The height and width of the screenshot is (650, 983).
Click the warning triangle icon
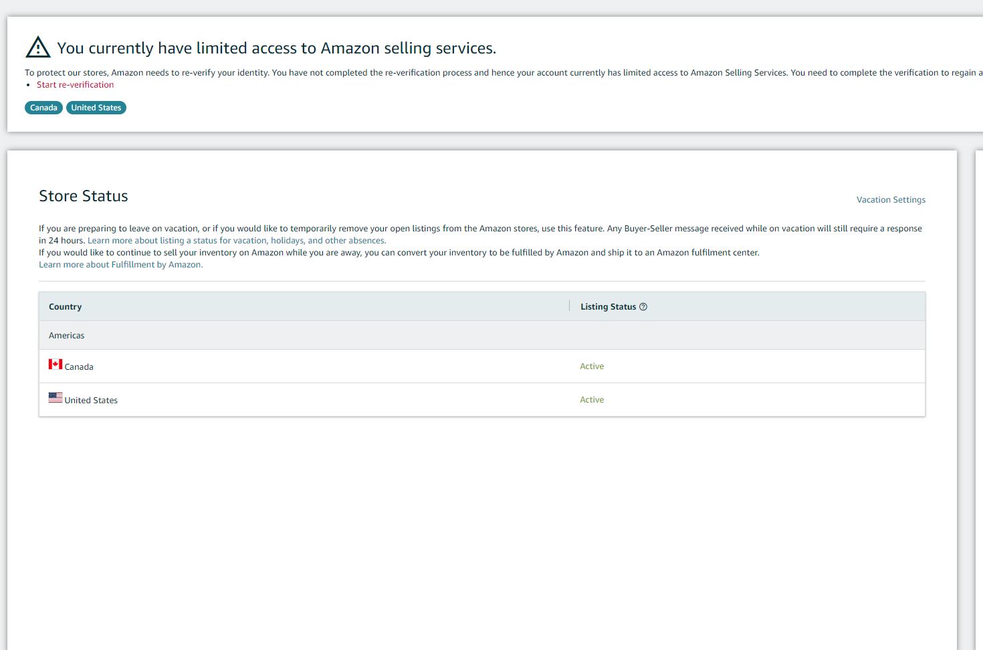[x=38, y=47]
